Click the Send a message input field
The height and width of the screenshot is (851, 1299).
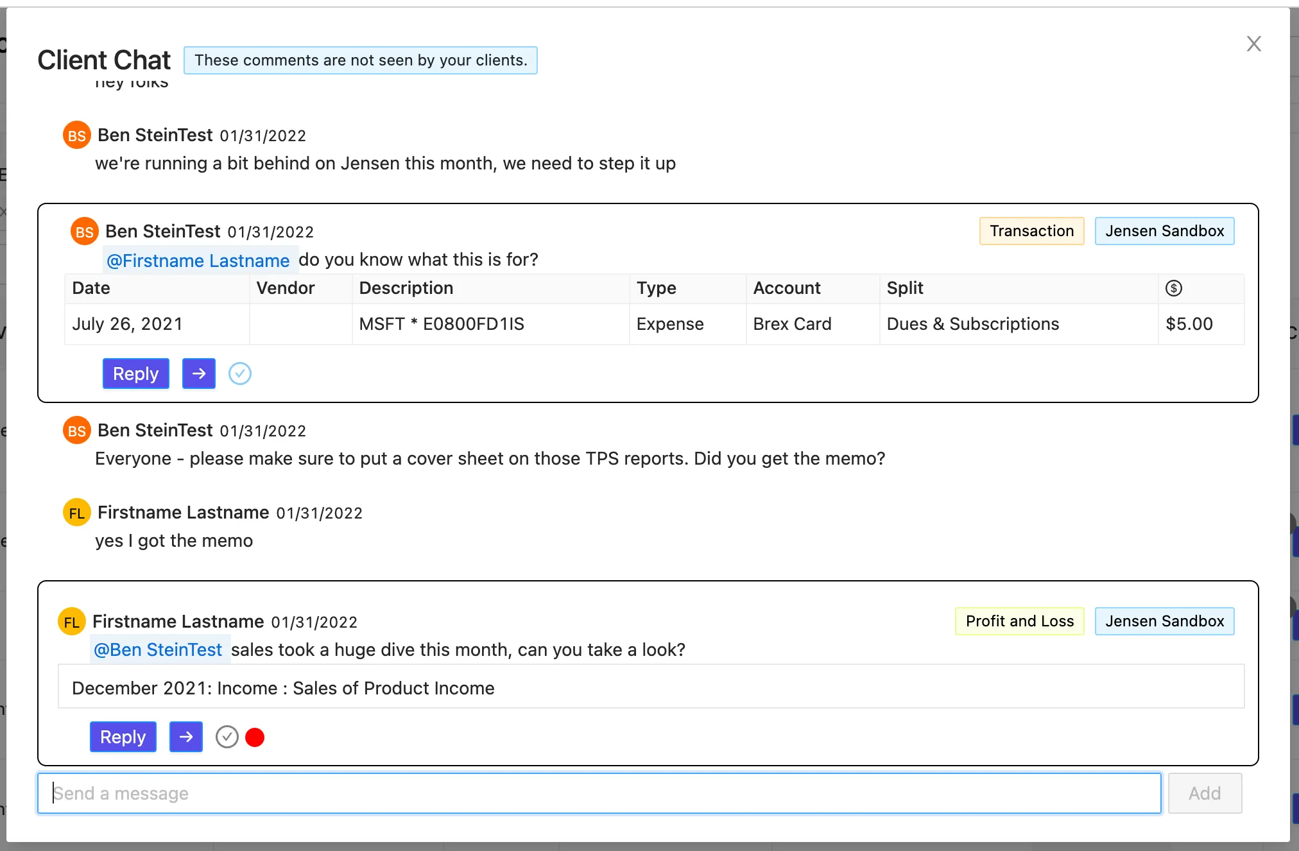click(599, 793)
